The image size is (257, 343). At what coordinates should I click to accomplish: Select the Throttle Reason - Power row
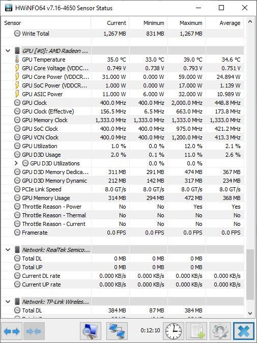click(x=122, y=207)
